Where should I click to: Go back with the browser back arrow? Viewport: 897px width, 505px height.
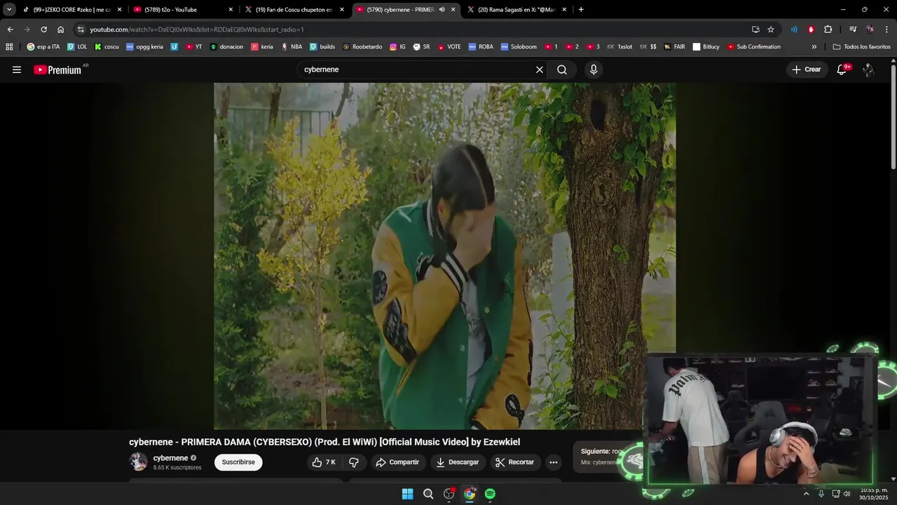click(10, 29)
